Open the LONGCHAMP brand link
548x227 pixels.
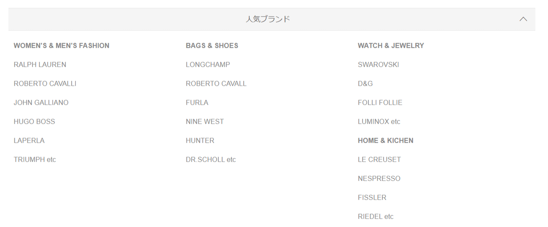click(x=208, y=65)
